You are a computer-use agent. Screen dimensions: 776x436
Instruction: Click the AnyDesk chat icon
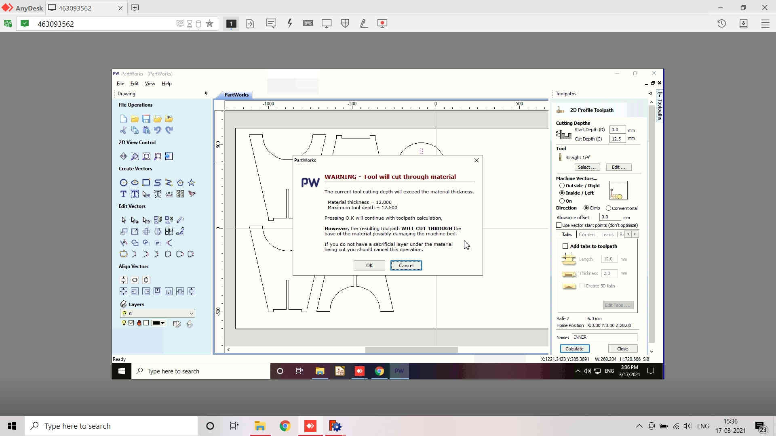[271, 23]
